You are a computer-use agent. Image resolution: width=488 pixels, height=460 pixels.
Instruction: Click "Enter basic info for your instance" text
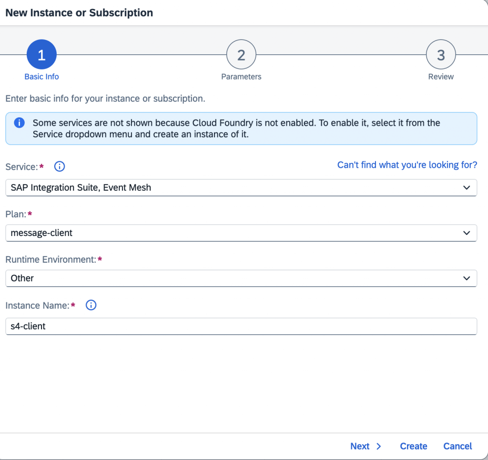105,98
